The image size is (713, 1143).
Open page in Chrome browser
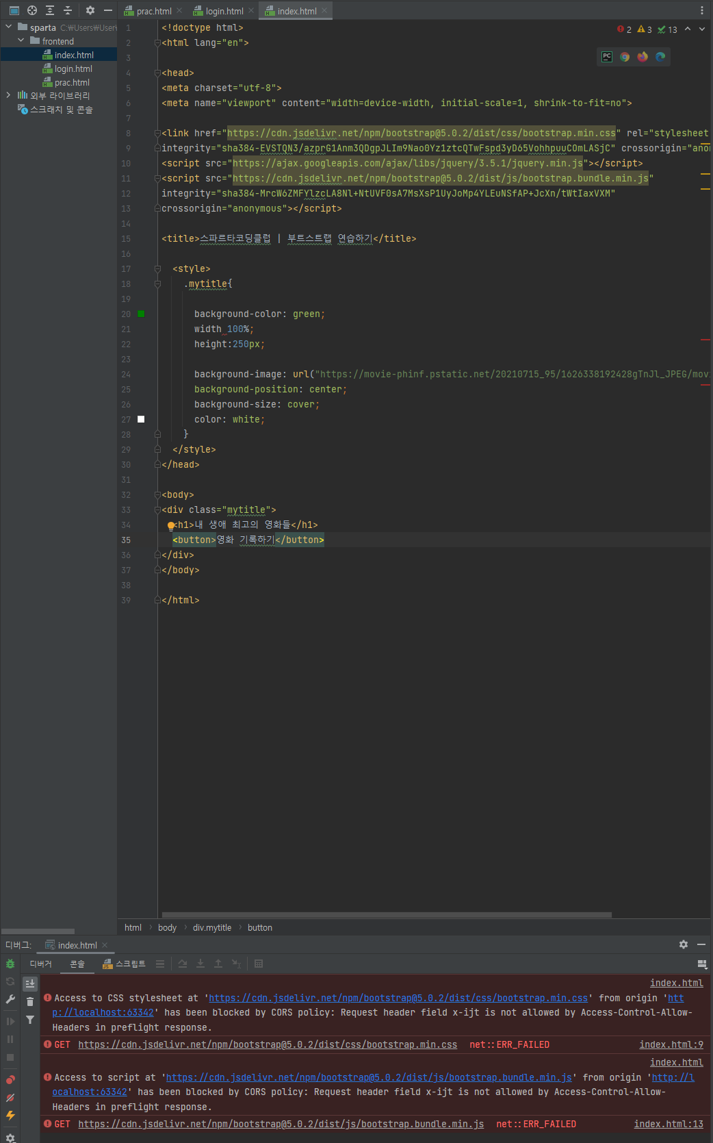[x=625, y=57]
